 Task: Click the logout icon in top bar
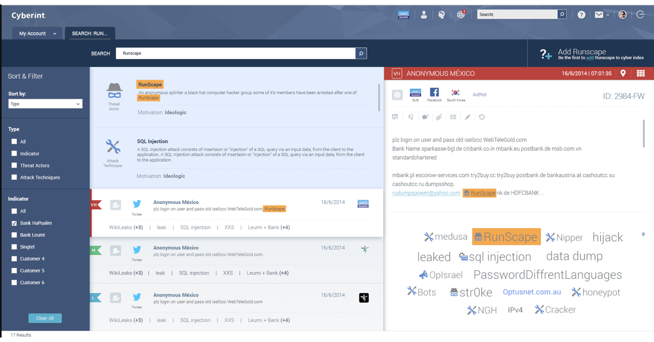point(641,15)
